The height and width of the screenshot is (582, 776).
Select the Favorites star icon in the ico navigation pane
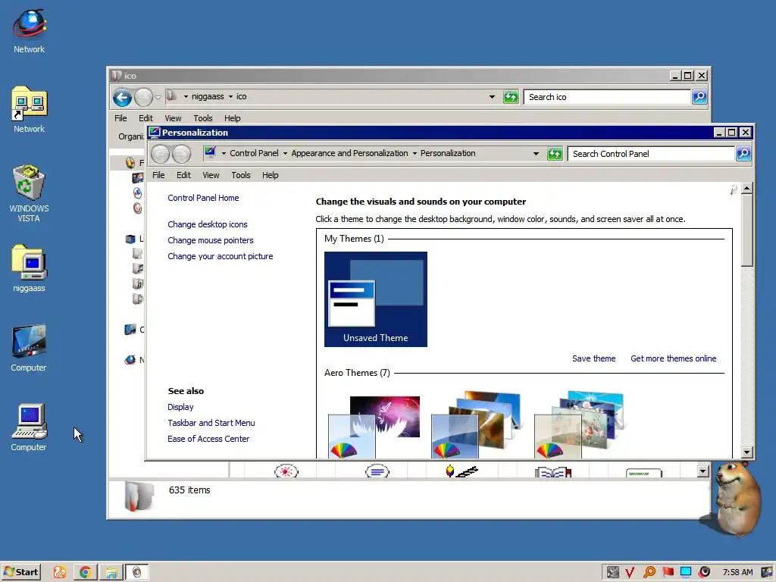[x=130, y=162]
